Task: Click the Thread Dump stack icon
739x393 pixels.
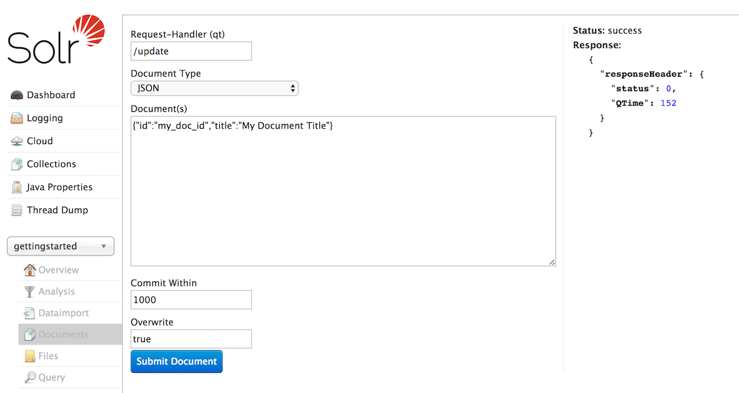Action: [17, 211]
